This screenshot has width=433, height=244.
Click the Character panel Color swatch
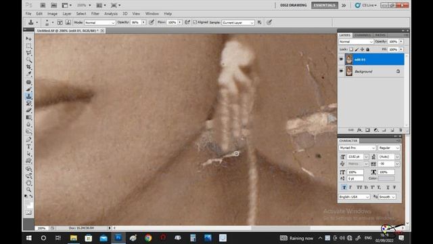click(386, 178)
